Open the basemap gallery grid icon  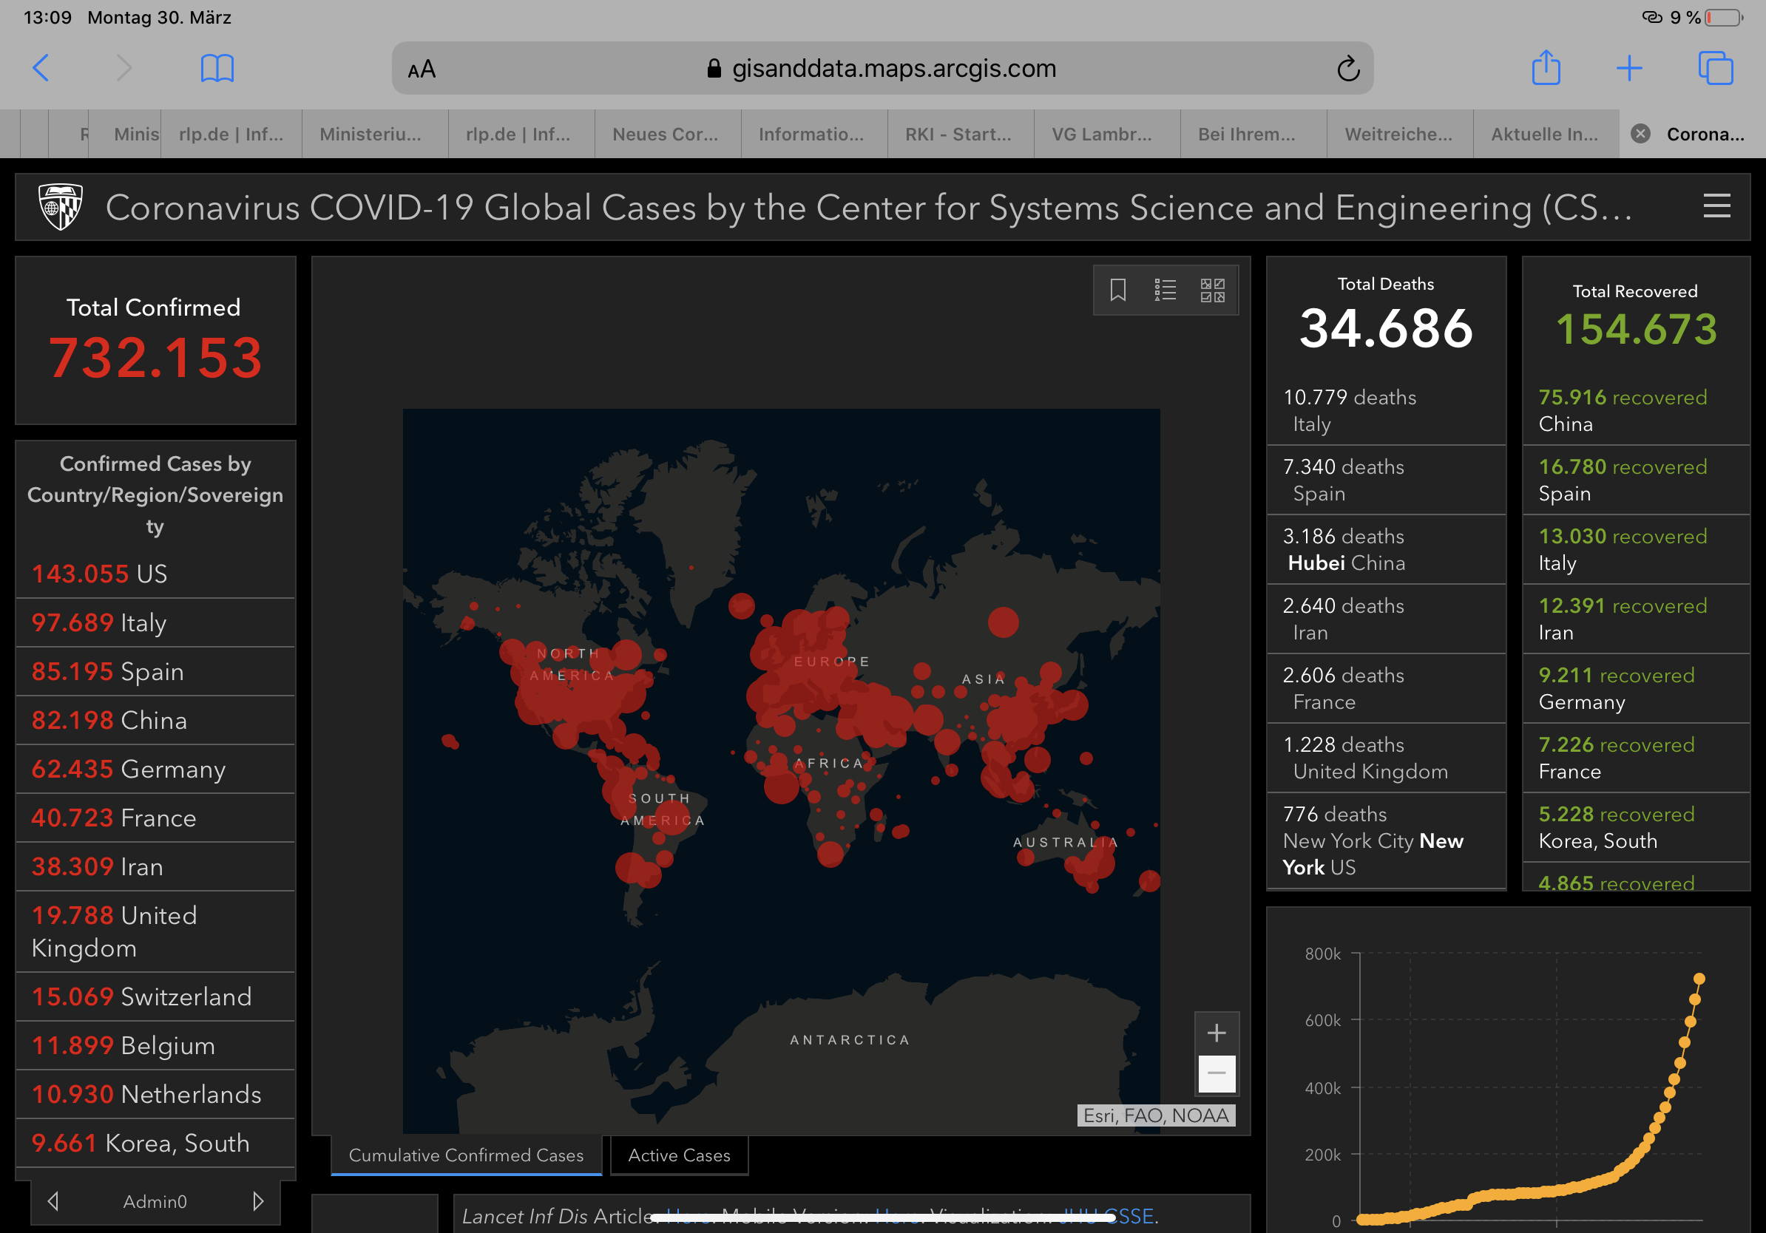[1212, 290]
